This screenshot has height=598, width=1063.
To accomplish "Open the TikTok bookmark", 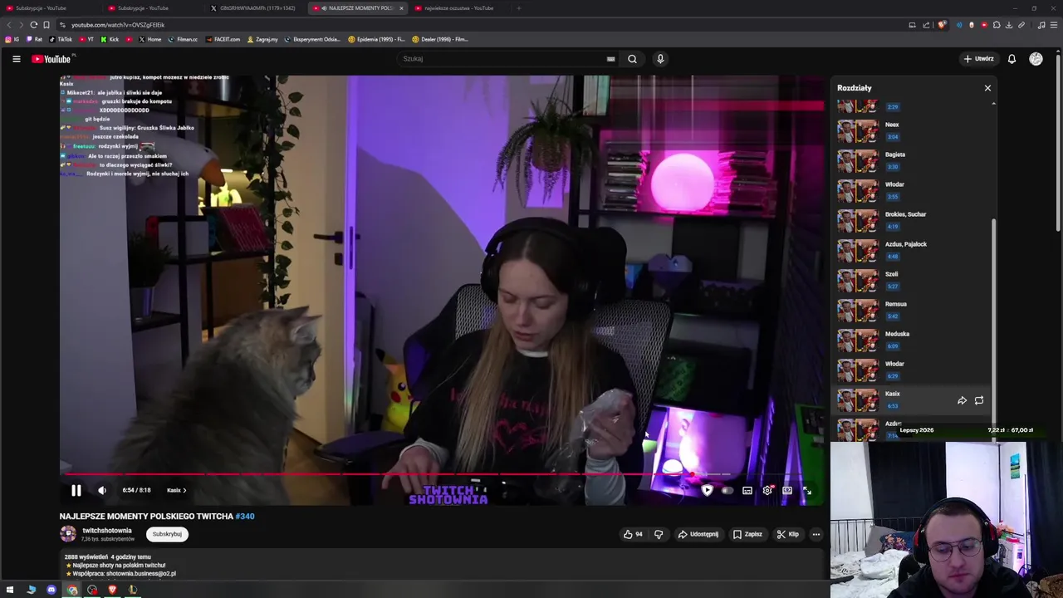I will pyautogui.click(x=61, y=39).
